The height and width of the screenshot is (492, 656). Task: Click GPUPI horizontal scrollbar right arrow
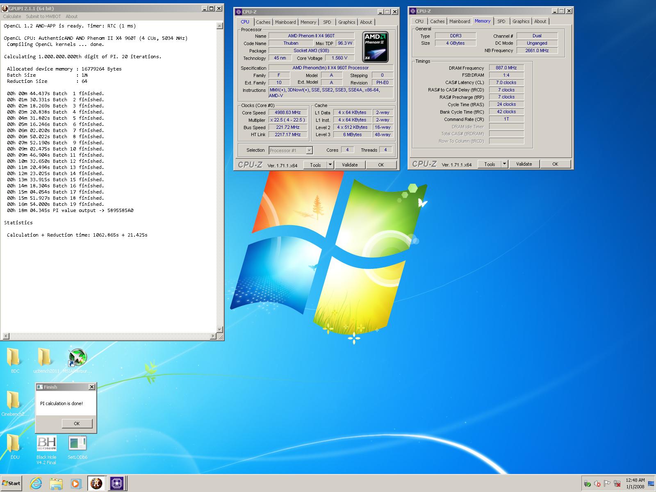[213, 336]
